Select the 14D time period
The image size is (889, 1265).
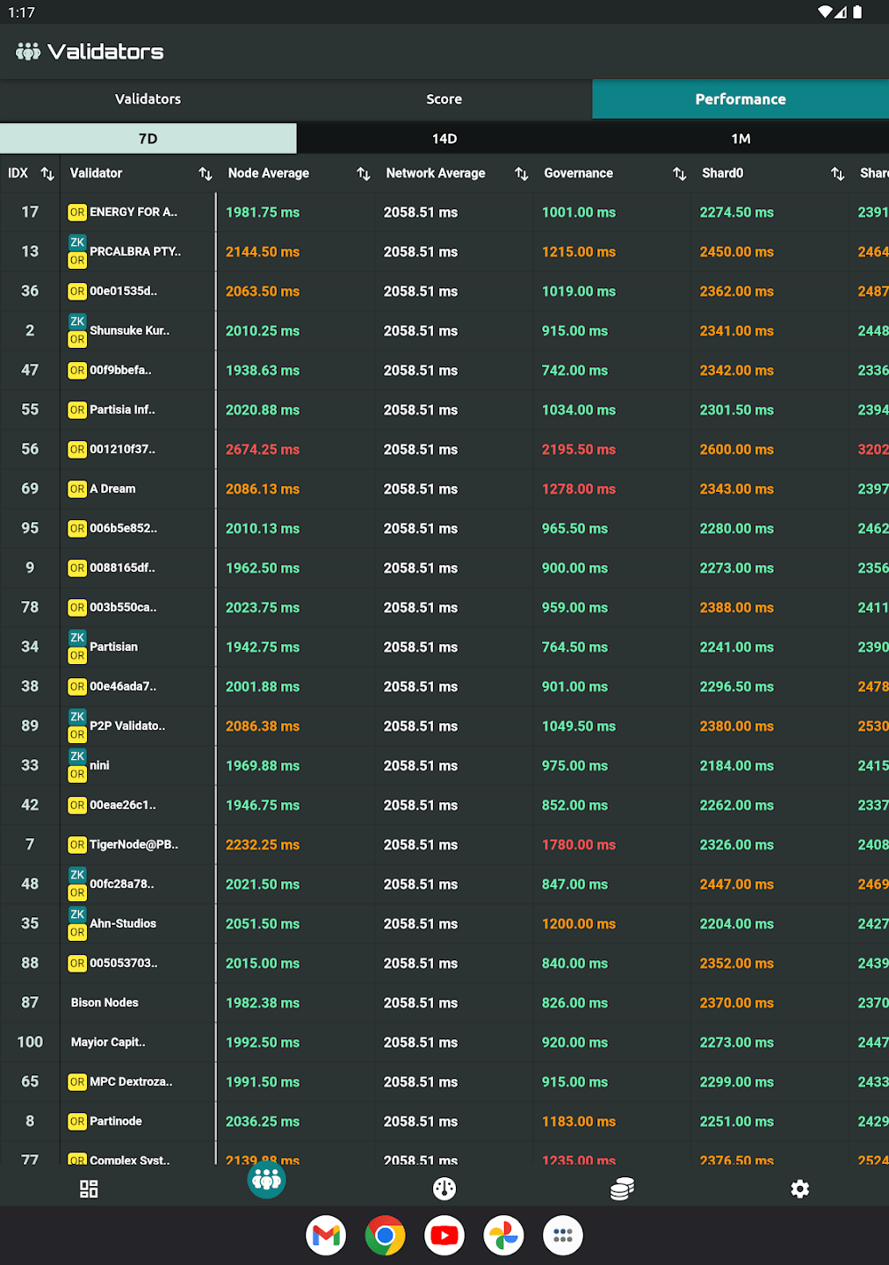[x=444, y=138]
